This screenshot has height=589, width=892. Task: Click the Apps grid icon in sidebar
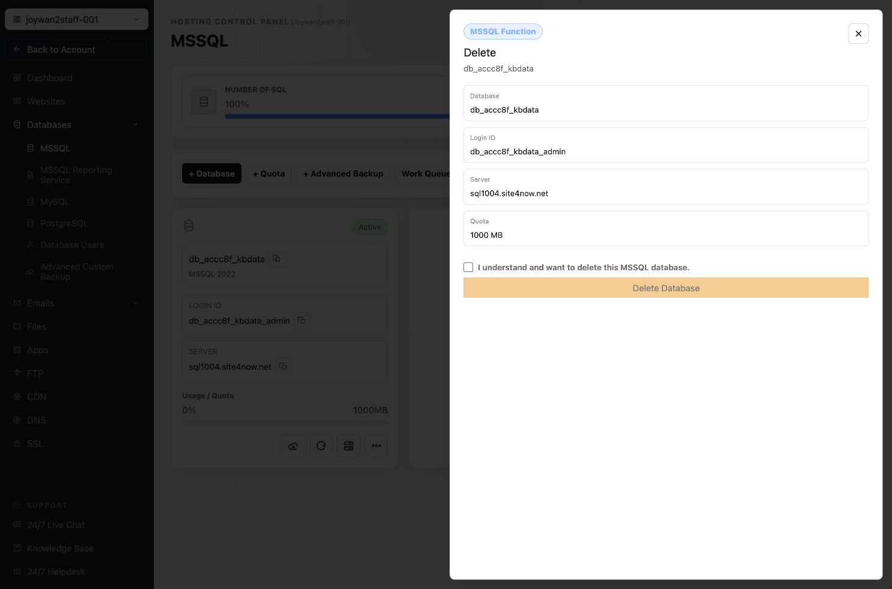click(x=17, y=350)
